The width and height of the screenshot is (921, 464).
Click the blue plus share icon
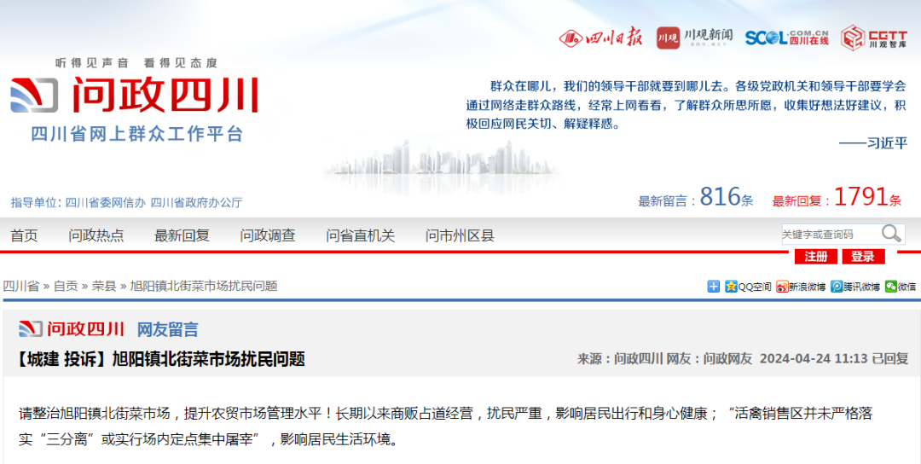click(x=714, y=287)
